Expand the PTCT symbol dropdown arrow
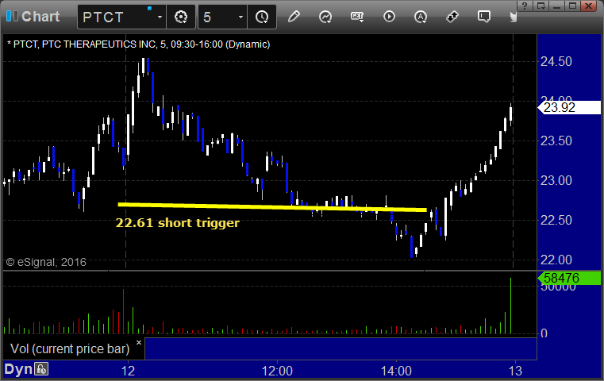The image size is (604, 381). point(160,17)
